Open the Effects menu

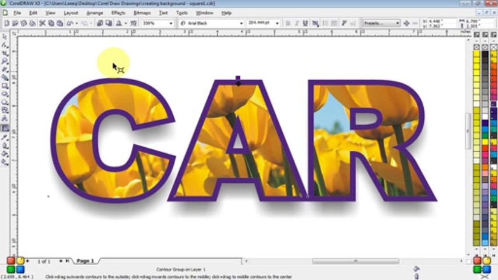tap(118, 13)
